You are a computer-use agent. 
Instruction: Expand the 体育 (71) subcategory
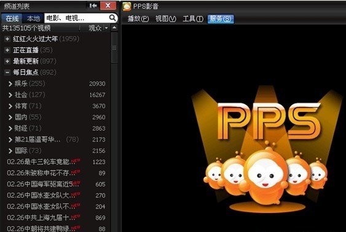pyautogui.click(x=10, y=106)
